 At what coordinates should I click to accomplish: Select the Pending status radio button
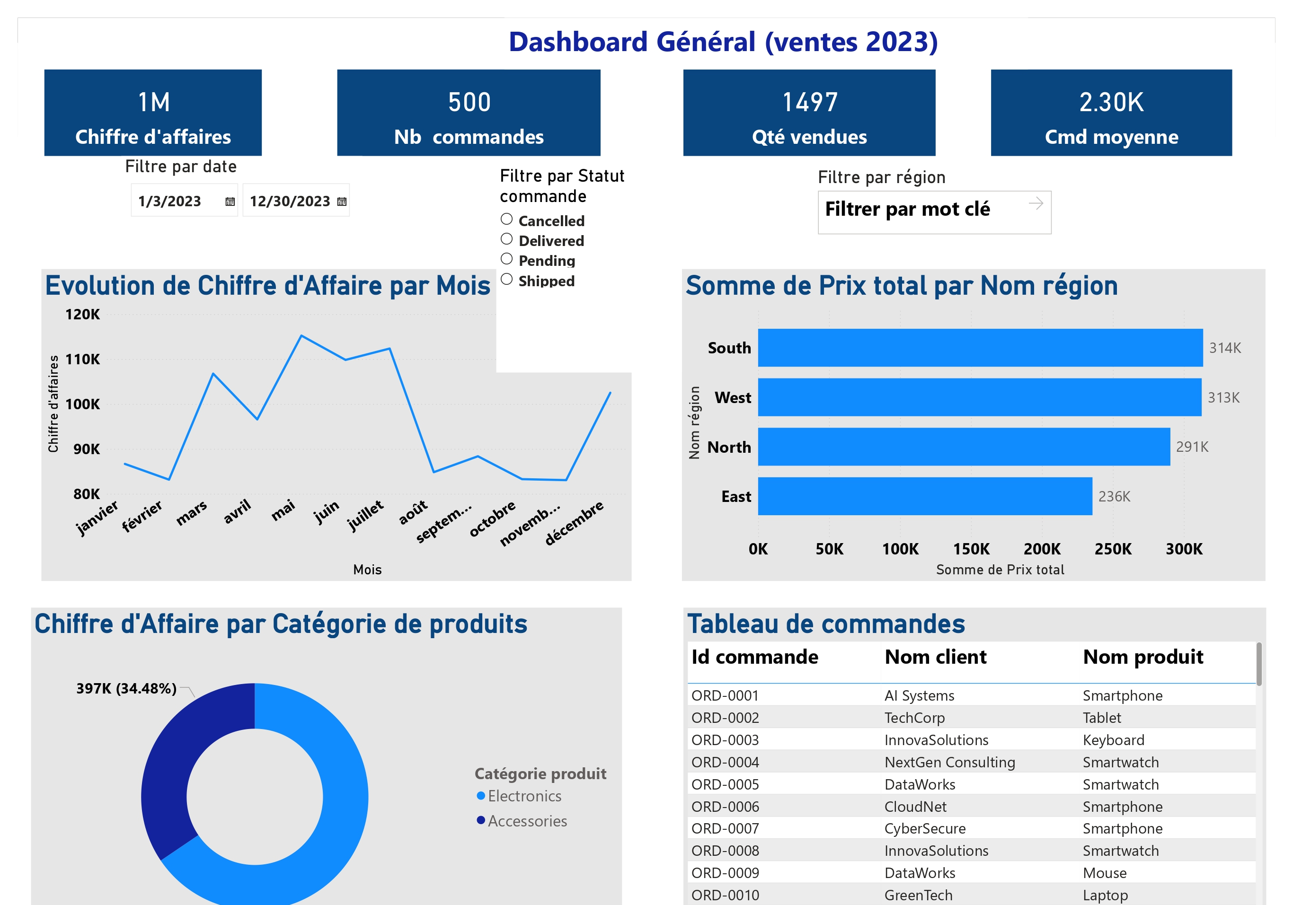point(506,259)
